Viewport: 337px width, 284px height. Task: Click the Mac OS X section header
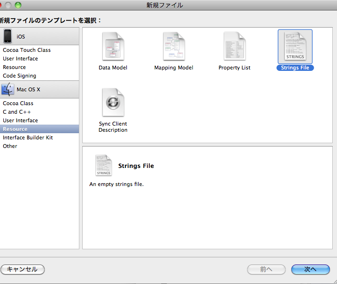point(39,89)
